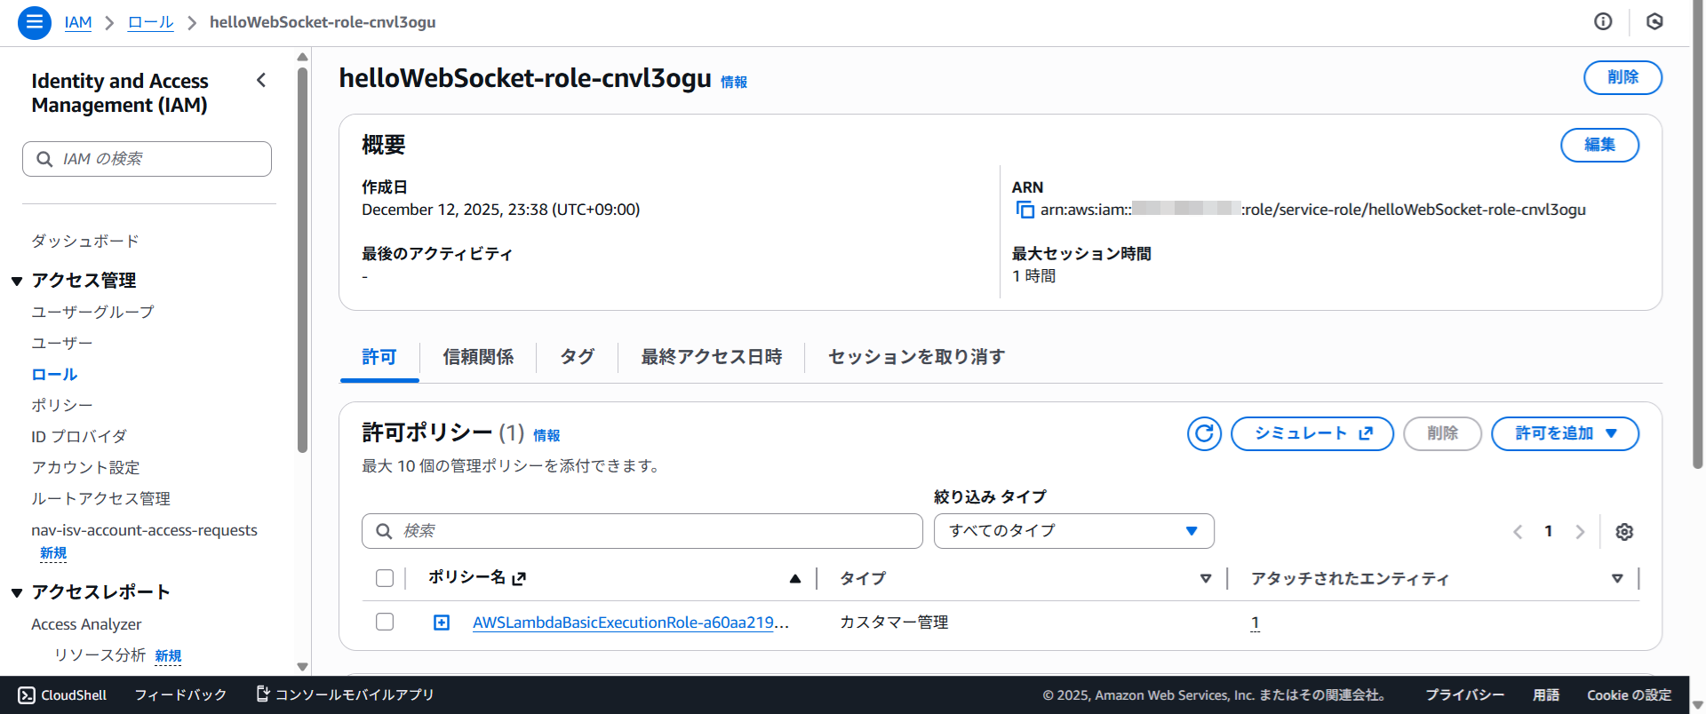
Task: Open the hamburger navigation menu icon
Action: 34,22
